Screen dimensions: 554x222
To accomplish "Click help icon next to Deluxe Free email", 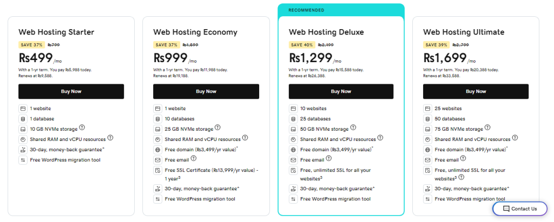I will tap(328, 159).
